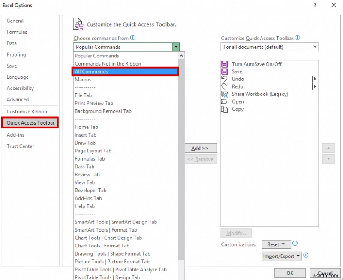Screen dimensions: 343x280
Task: Expand the Reset dropdown
Action: [283, 244]
